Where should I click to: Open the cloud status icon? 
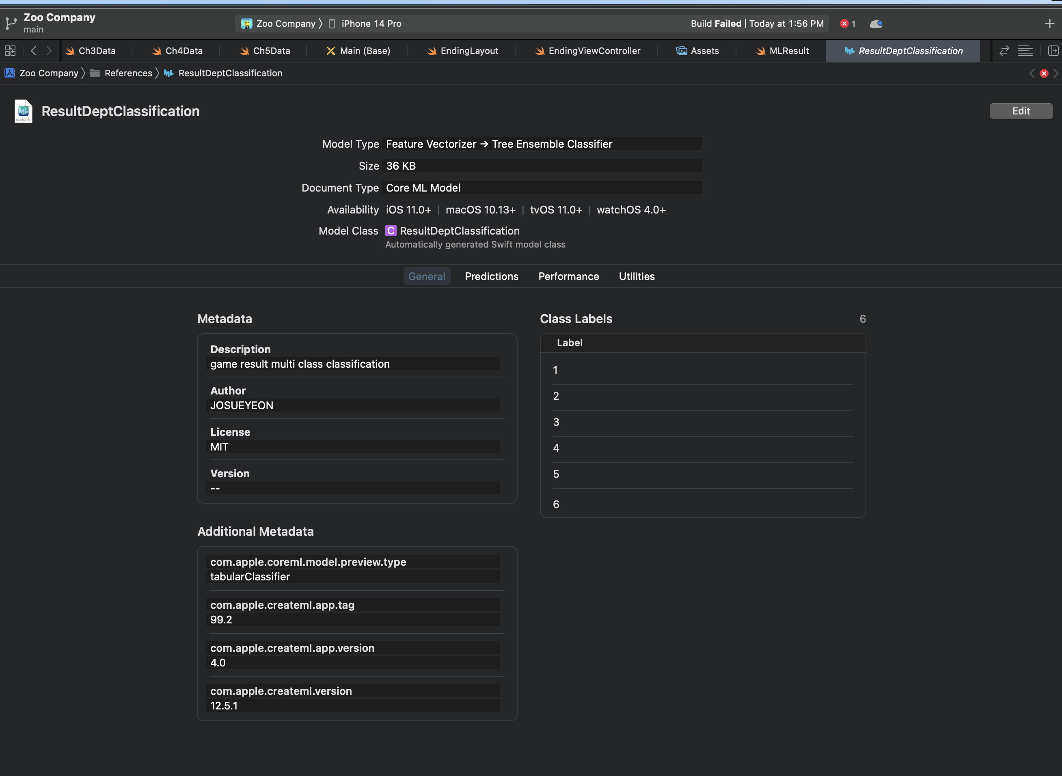pos(876,24)
